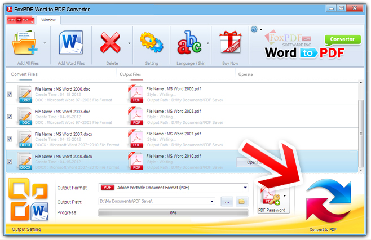Click the browse '...' button for output path
The width and height of the screenshot is (371, 240).
click(227, 202)
